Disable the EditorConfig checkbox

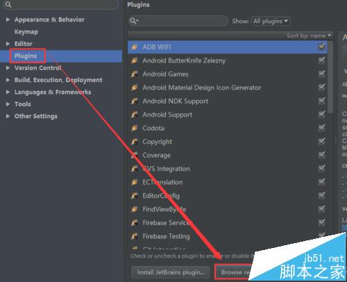(x=322, y=195)
